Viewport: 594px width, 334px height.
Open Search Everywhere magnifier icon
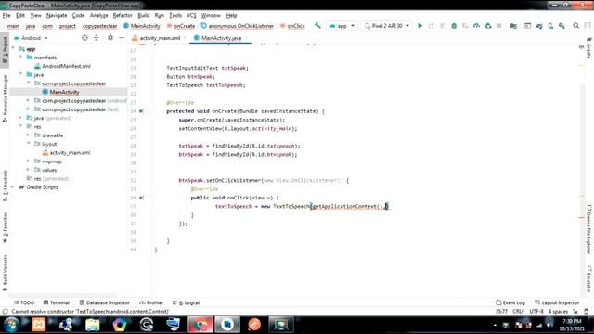tap(575, 26)
